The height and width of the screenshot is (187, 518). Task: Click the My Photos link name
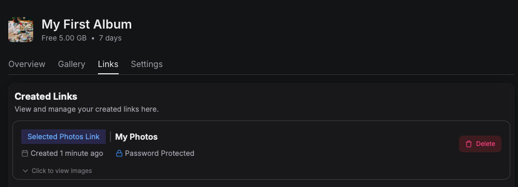(x=136, y=137)
